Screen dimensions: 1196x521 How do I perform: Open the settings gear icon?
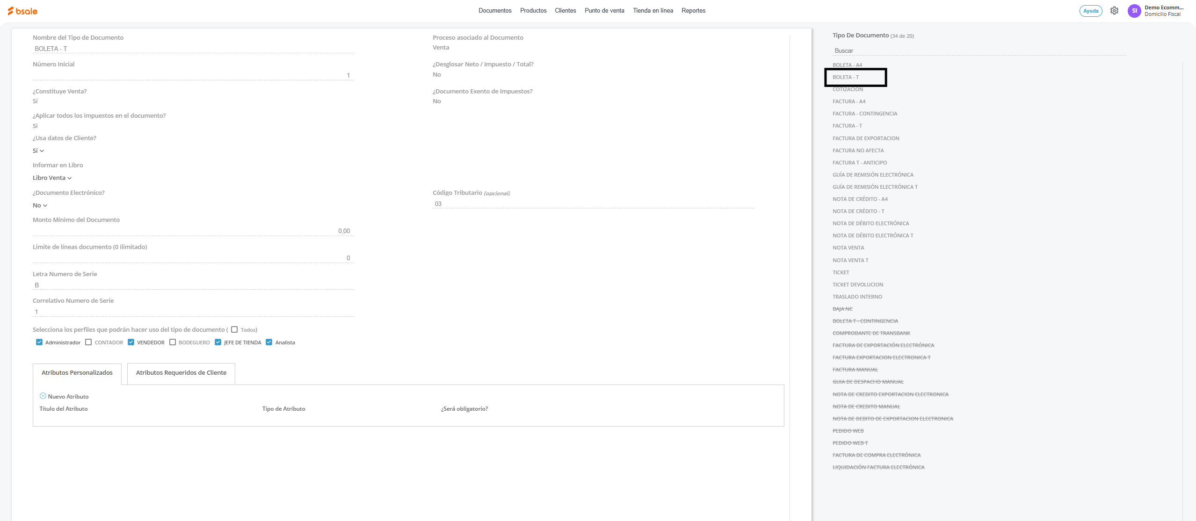[x=1114, y=11]
